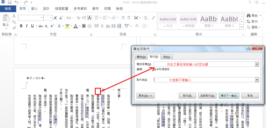Click the 取代(R) button
This screenshot has width=266, height=128.
(x=187, y=96)
